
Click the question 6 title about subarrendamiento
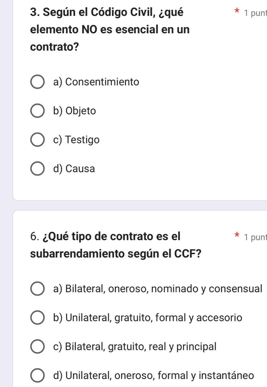coord(115,245)
